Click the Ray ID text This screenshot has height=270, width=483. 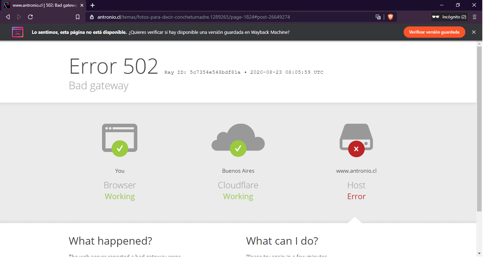[202, 72]
